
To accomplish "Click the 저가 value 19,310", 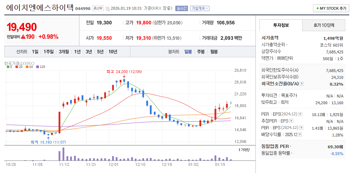I will 143,38.
